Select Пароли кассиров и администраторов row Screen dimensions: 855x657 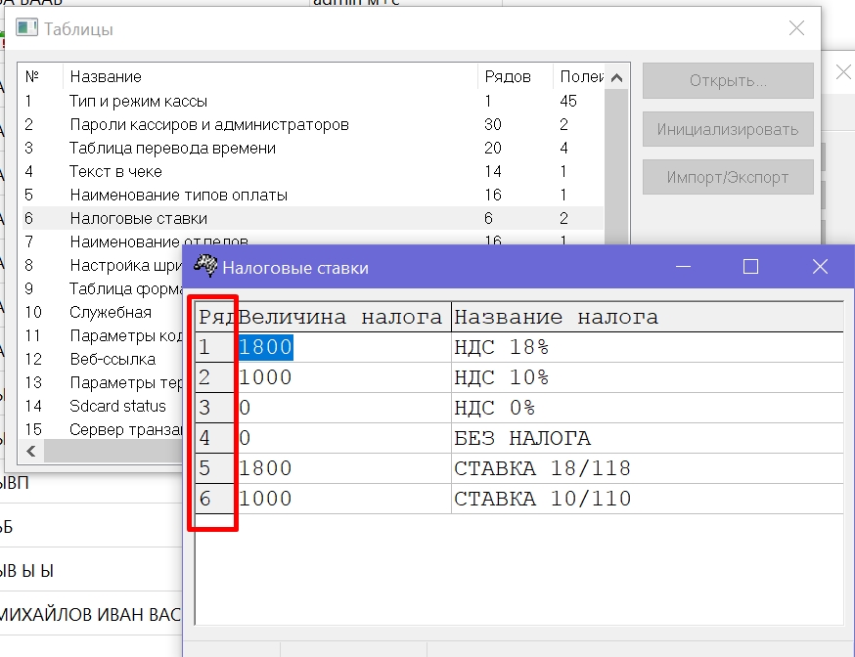(x=312, y=124)
